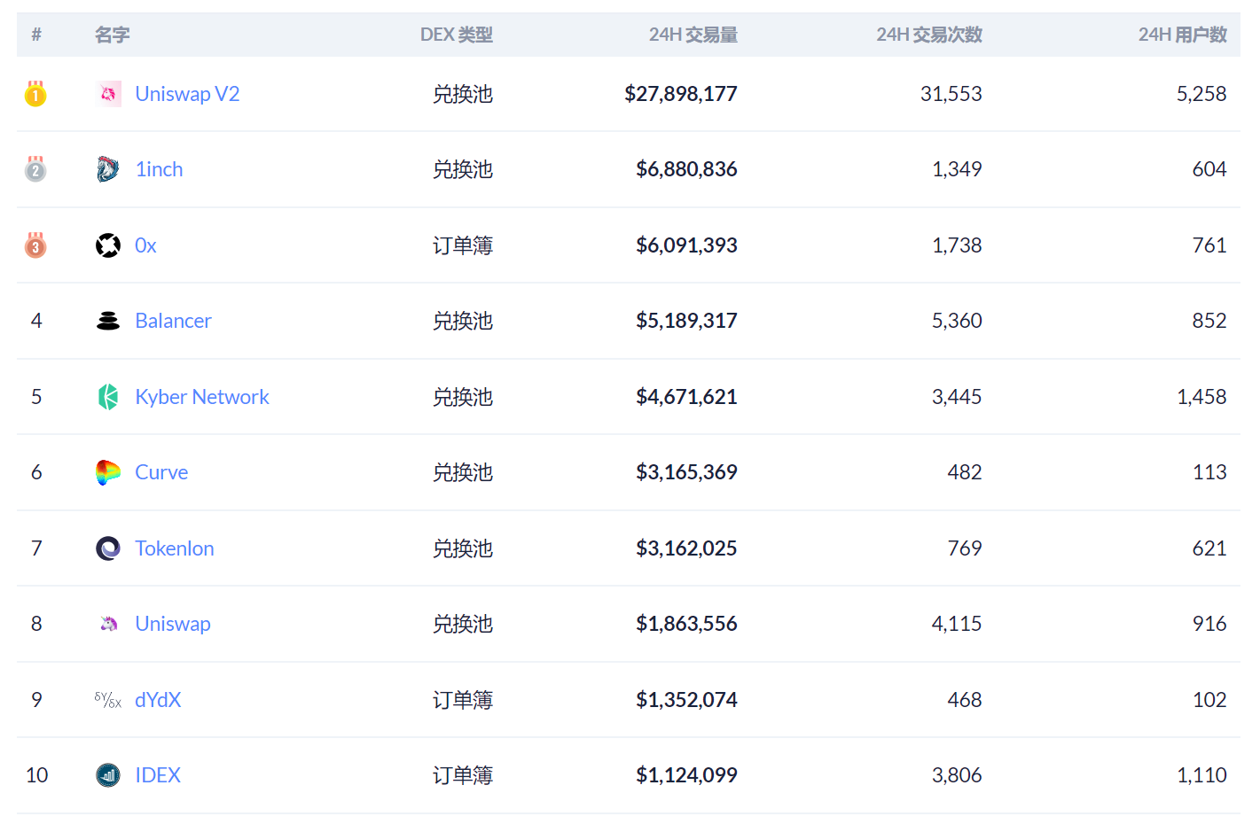Screen dimensions: 1260x824
Task: Click the bronze third-place medal icon
Action: tap(35, 245)
